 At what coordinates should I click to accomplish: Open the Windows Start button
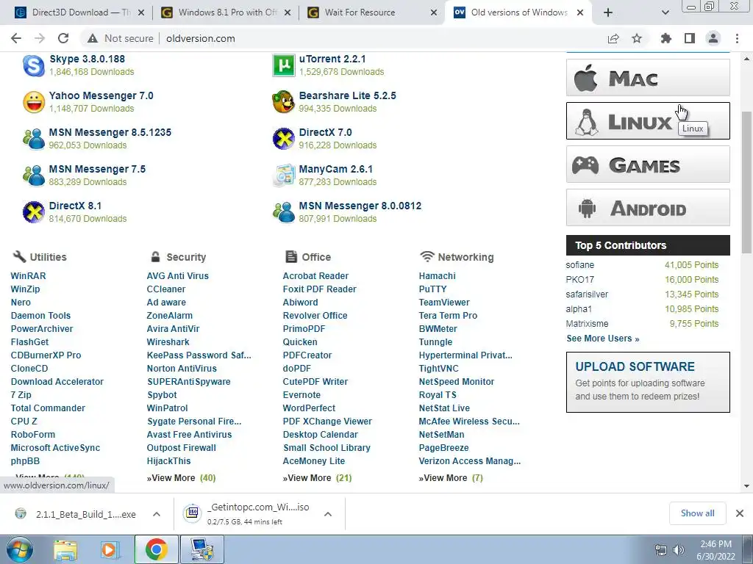point(19,549)
